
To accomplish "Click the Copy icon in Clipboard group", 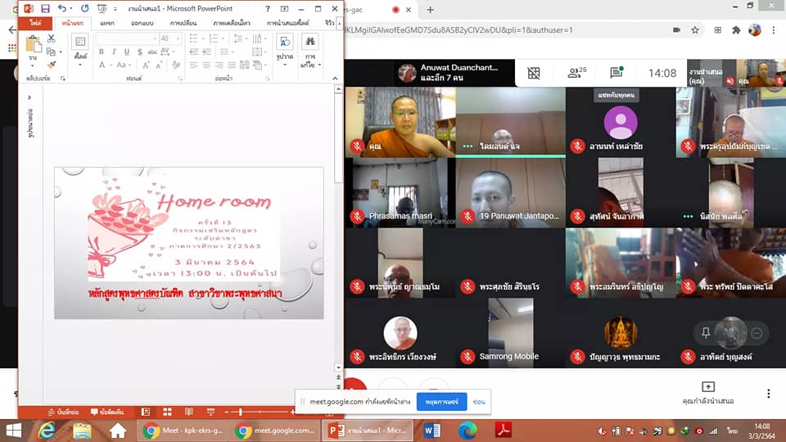I will click(x=50, y=52).
